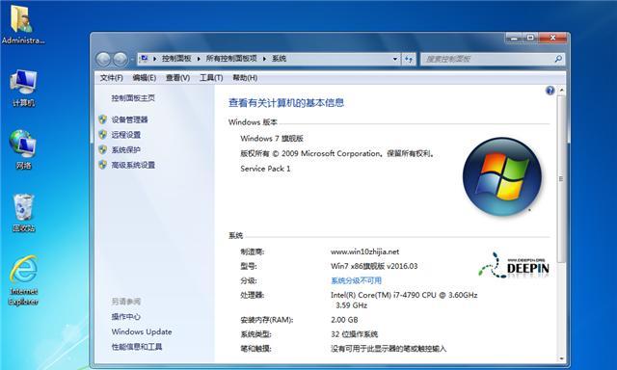Open 系统保护 link
Image resolution: width=617 pixels, height=370 pixels.
[126, 149]
